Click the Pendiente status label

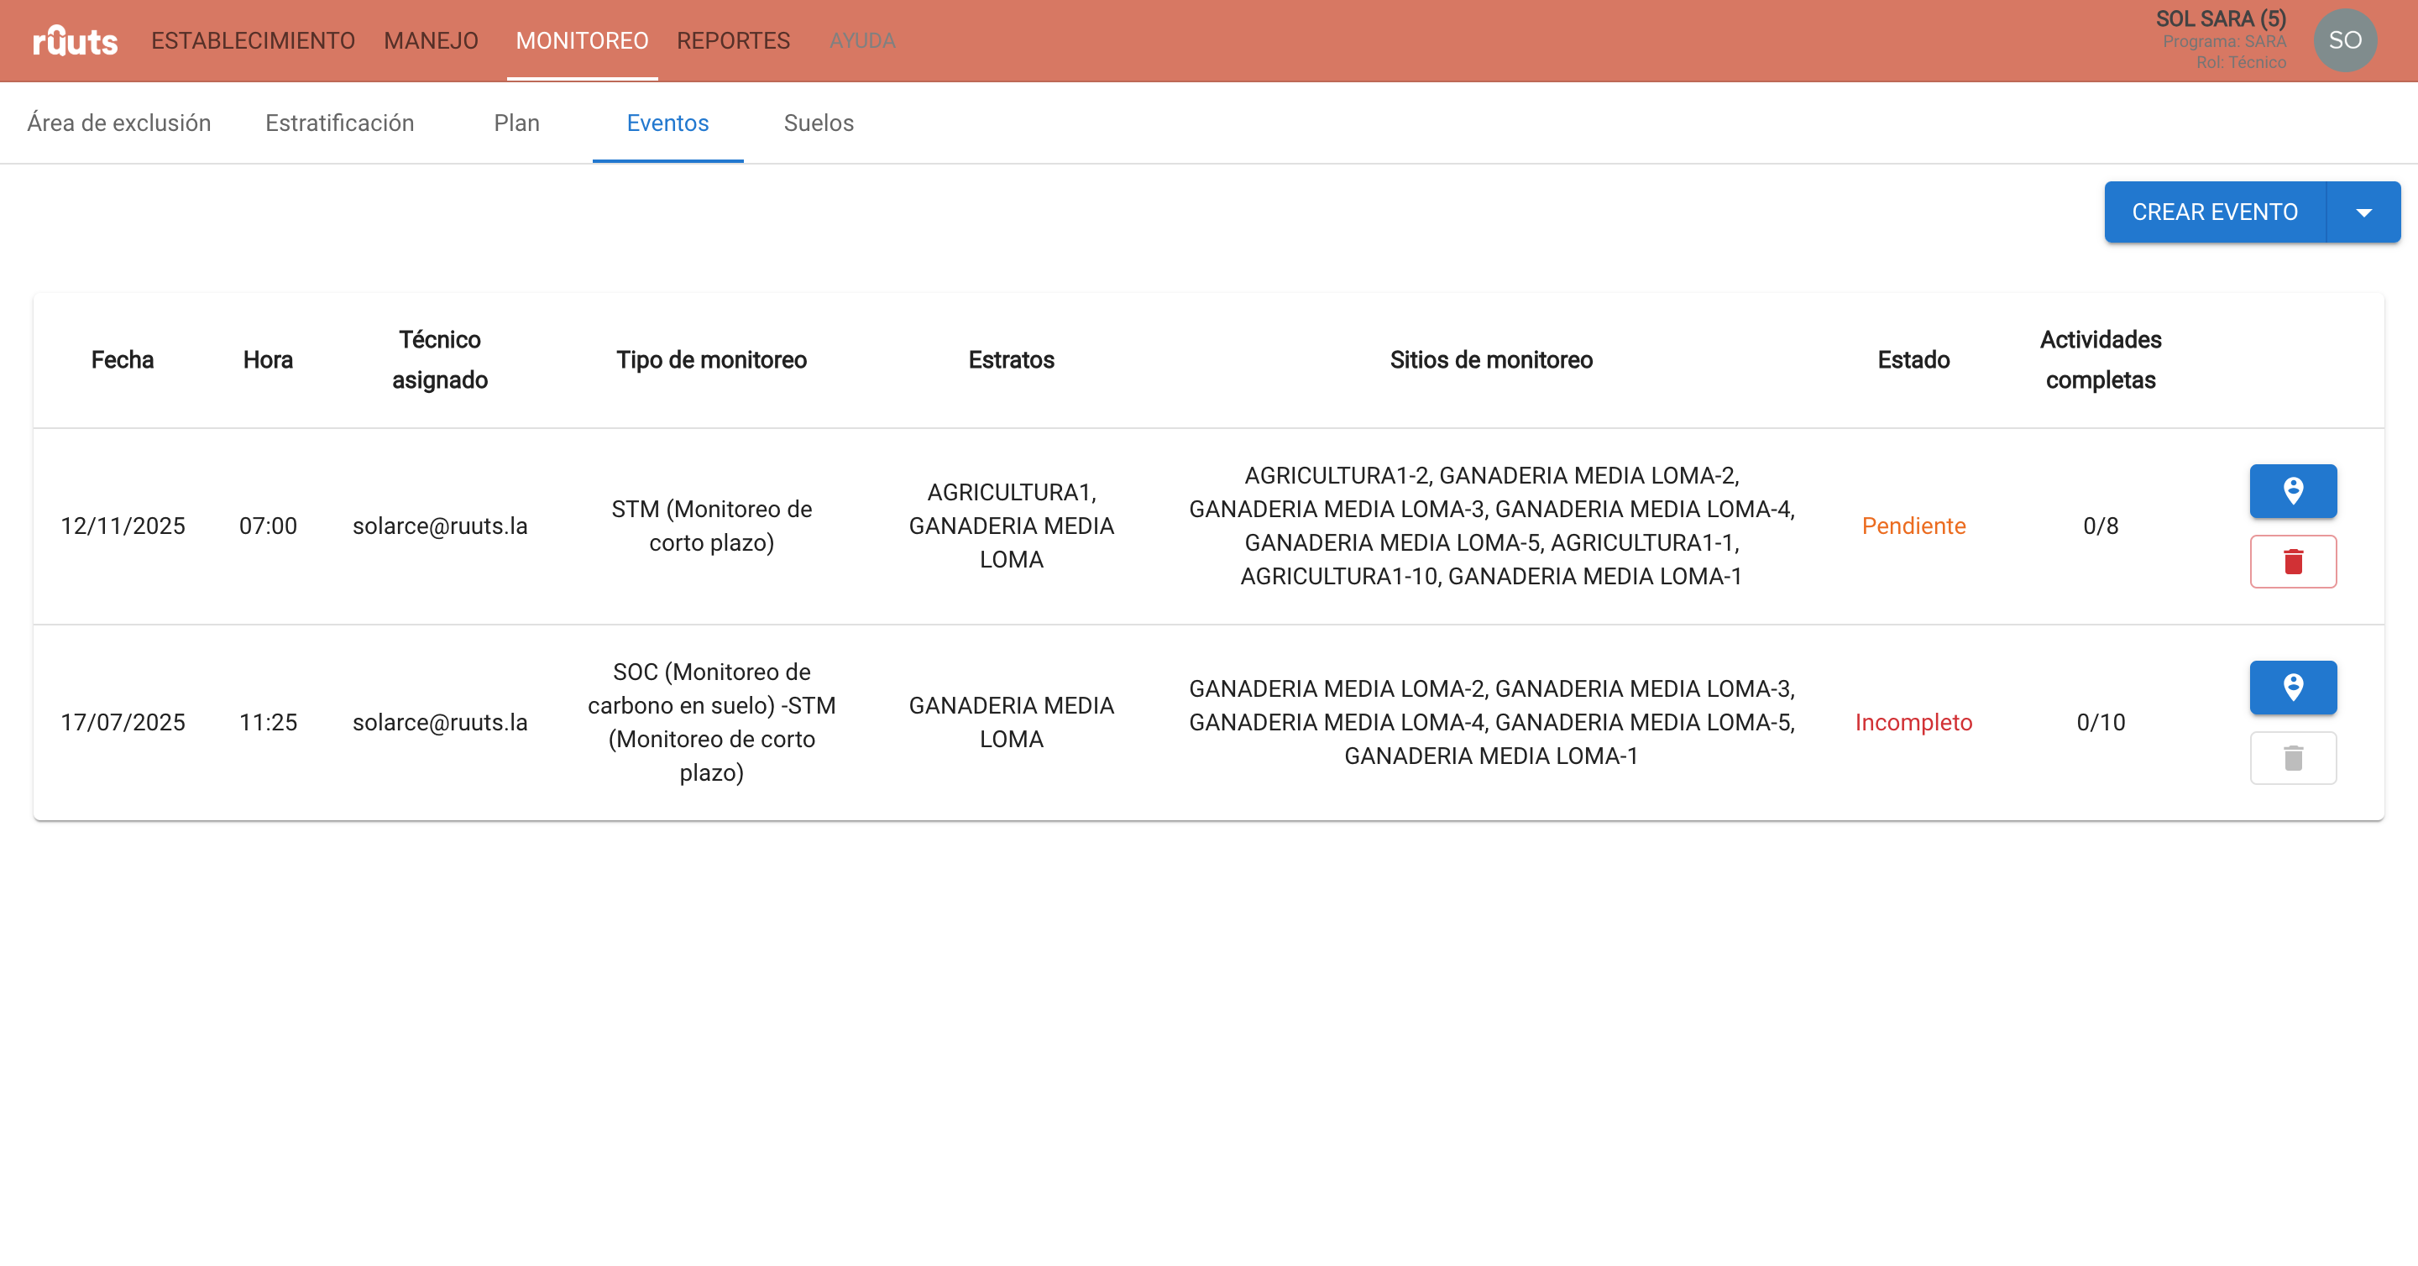click(x=1913, y=526)
